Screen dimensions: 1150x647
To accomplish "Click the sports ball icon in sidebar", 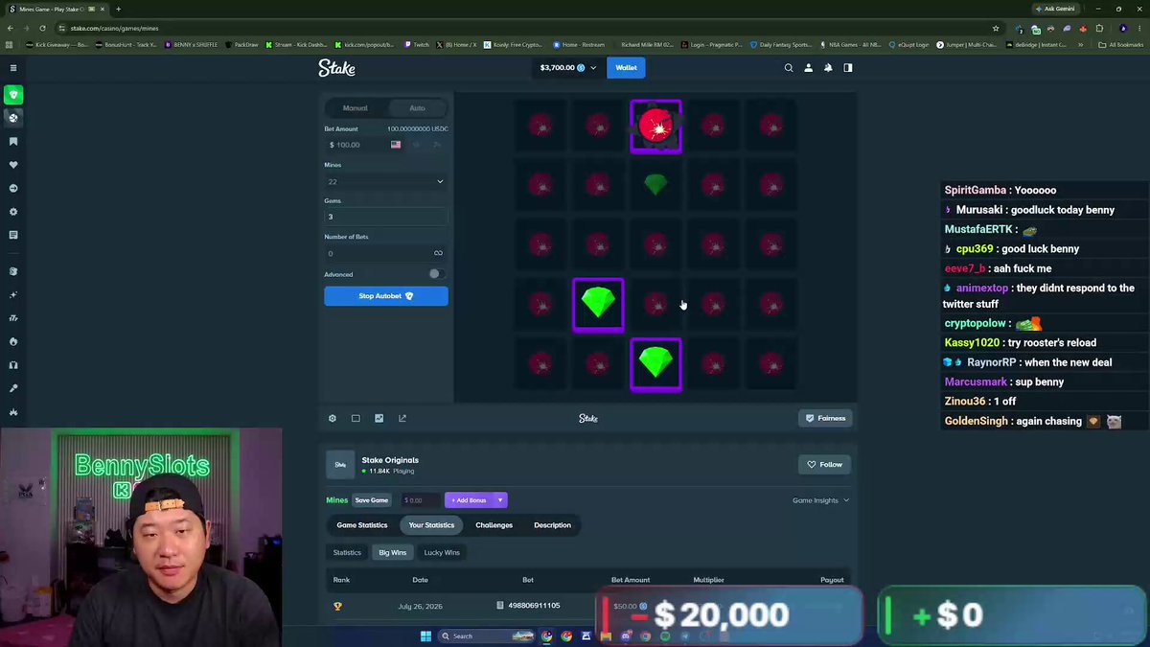I will pos(13,118).
